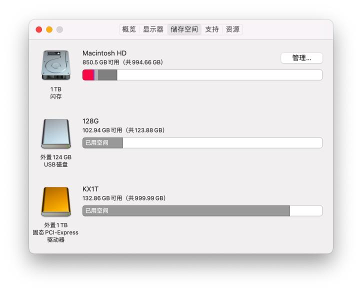Viewport: 362px width, 292px height.
Task: Click the red segment of Macintosh HD bar
Action: click(x=88, y=75)
